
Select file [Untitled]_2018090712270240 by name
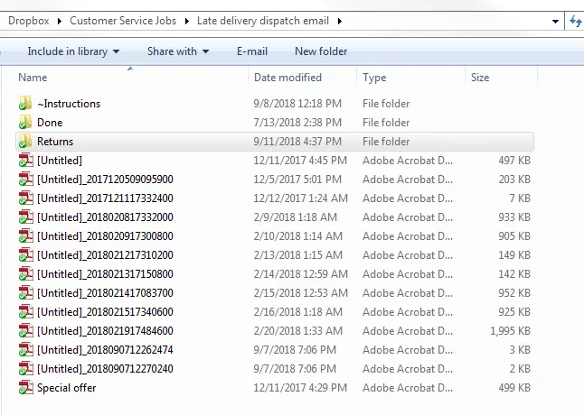pos(106,369)
